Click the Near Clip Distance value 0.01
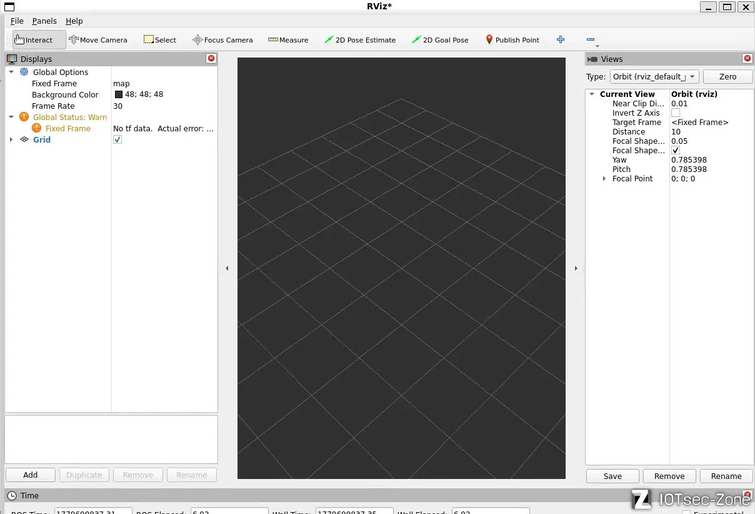The image size is (755, 514). coord(679,103)
